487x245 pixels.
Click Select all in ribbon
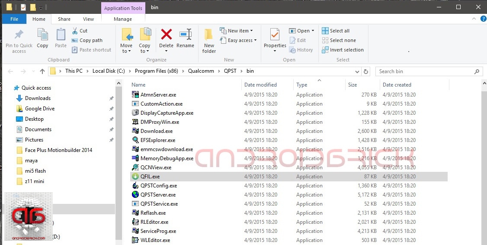(x=336, y=31)
